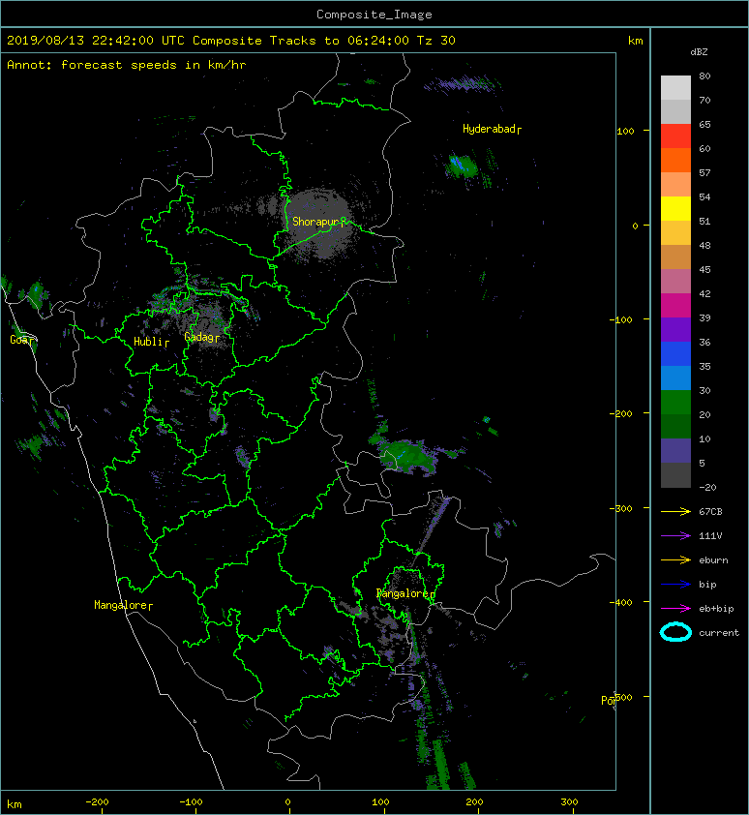Click the km unit label at bottom left
The width and height of the screenshot is (749, 815).
click(x=15, y=804)
